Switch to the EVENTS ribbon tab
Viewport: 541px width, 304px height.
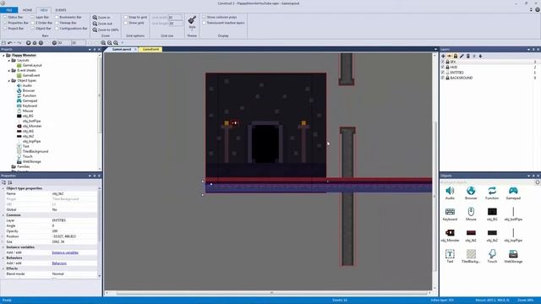pyautogui.click(x=61, y=10)
